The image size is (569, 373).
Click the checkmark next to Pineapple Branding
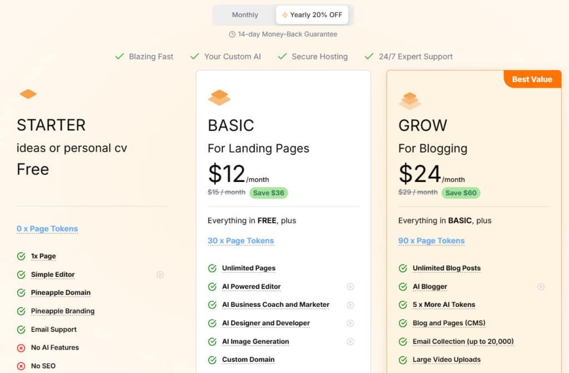(21, 311)
